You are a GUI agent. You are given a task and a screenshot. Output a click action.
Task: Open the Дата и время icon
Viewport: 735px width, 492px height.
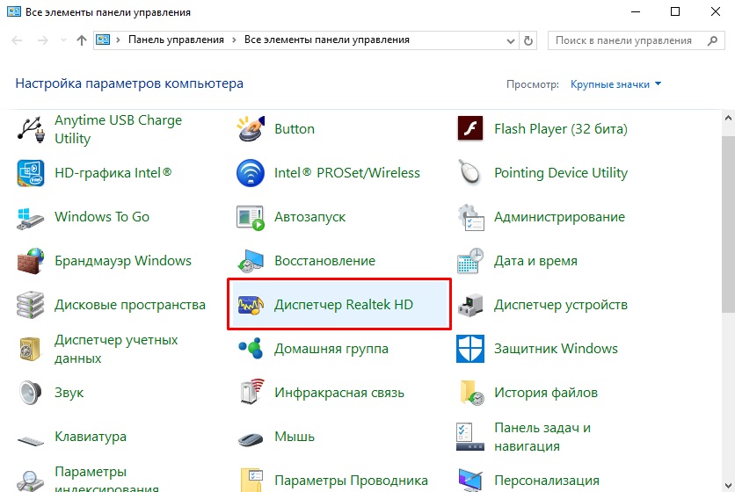click(470, 261)
